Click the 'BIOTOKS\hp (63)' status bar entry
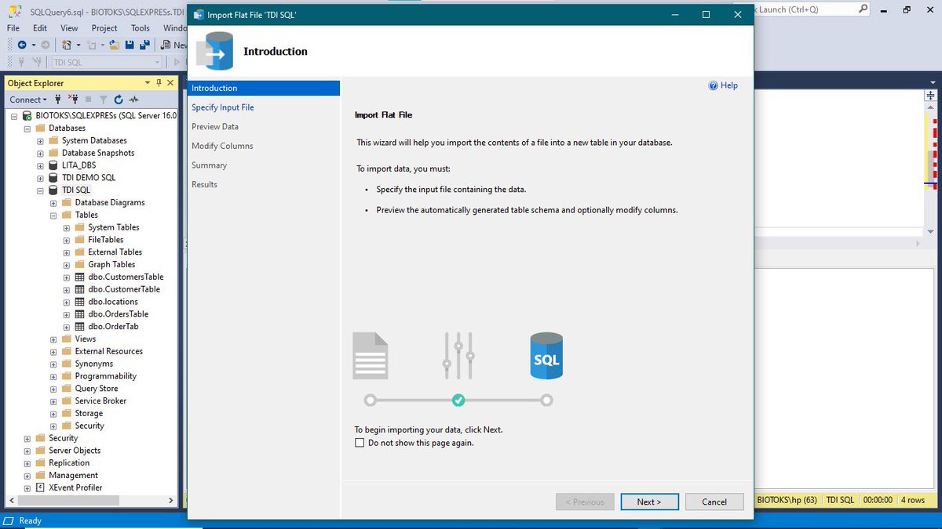Image resolution: width=942 pixels, height=529 pixels. [x=787, y=500]
